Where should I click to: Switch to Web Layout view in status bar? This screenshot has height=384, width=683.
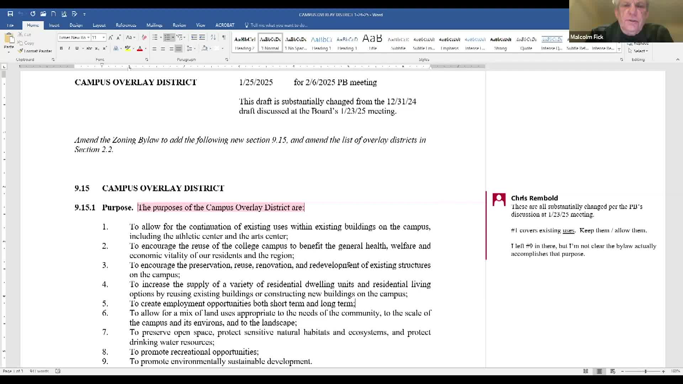click(x=613, y=371)
